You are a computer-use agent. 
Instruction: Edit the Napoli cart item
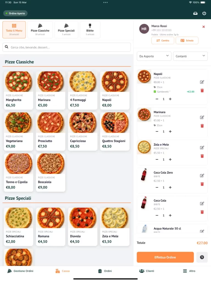(202, 82)
